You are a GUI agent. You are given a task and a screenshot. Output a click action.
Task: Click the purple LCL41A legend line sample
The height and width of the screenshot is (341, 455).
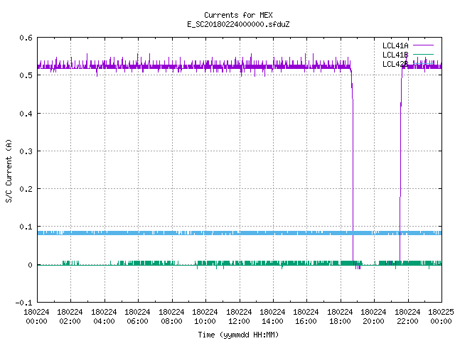pos(424,45)
